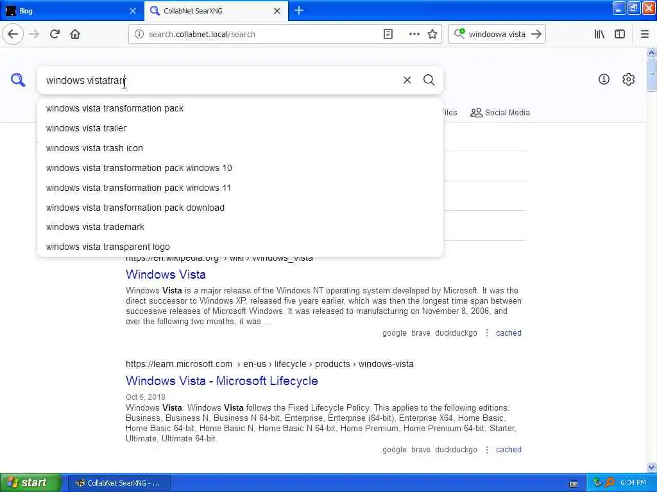Switch to the Blog tab

pyautogui.click(x=71, y=11)
